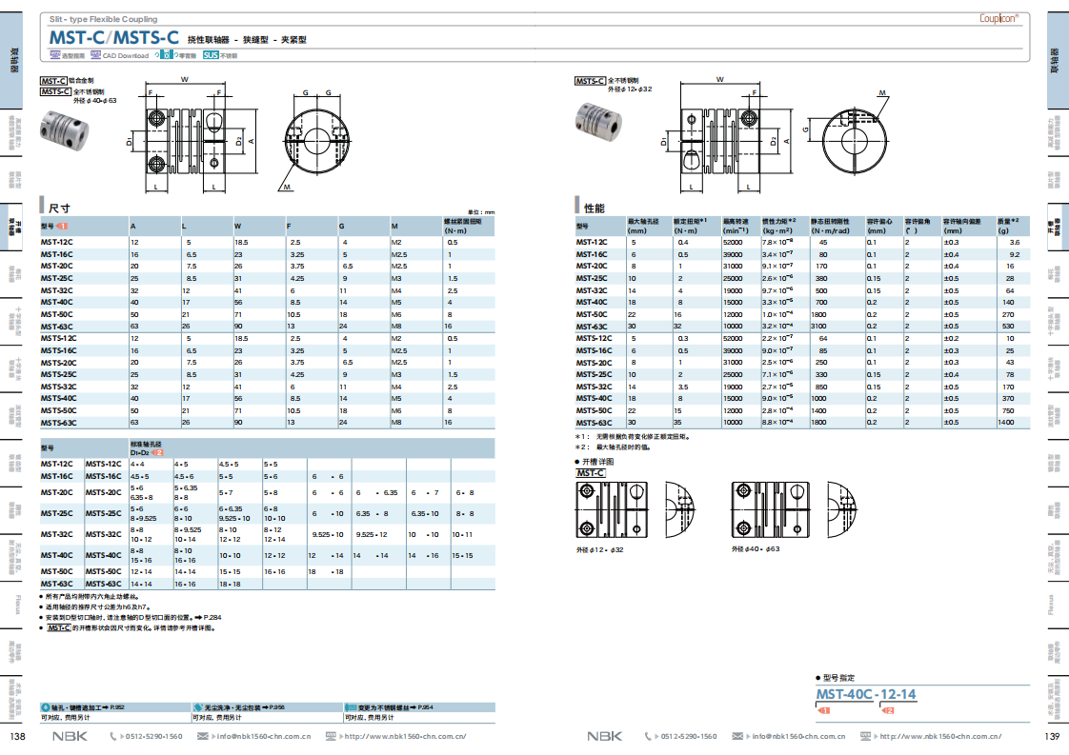Click the 轴孔・键槽追加工 option icon
Screen dimensions: 1069x755
[x=46, y=707]
